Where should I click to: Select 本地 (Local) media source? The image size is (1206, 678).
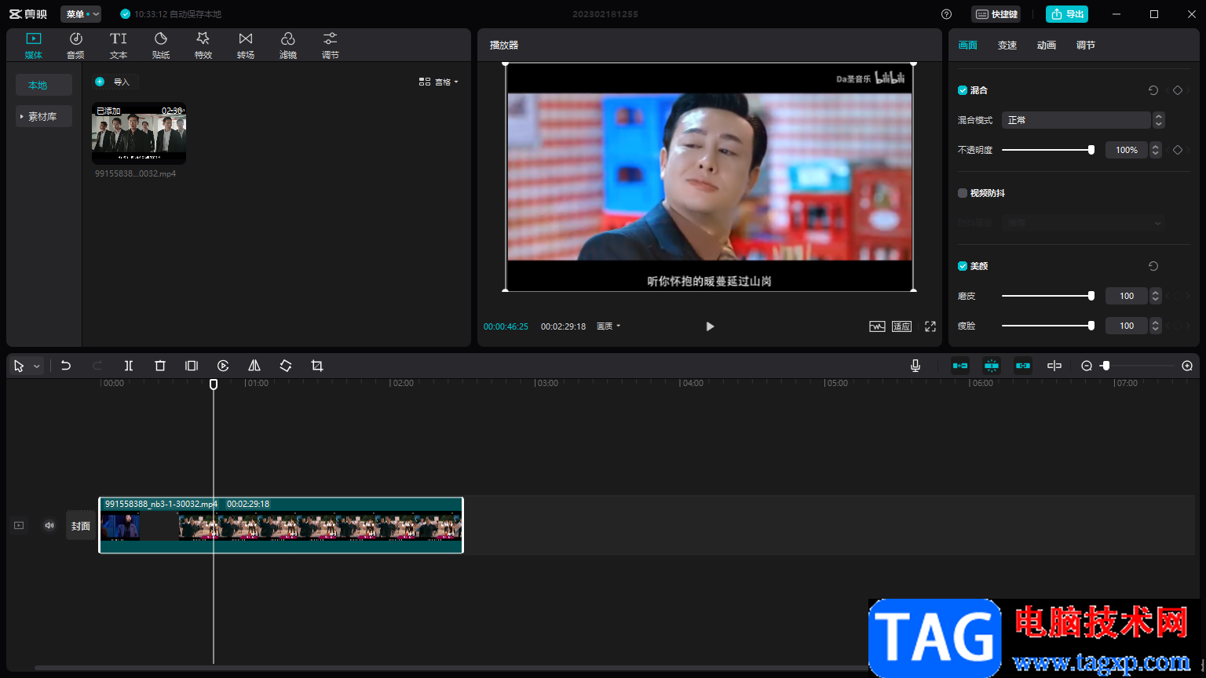[x=44, y=85]
